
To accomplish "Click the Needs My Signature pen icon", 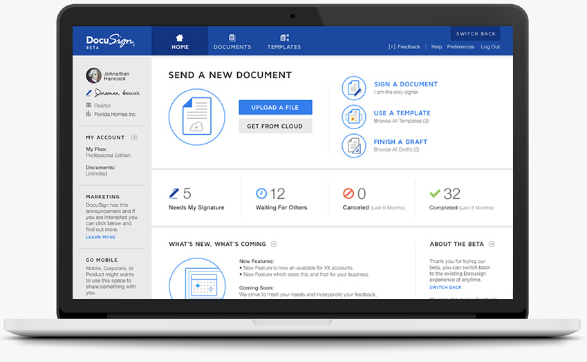I will tap(174, 193).
